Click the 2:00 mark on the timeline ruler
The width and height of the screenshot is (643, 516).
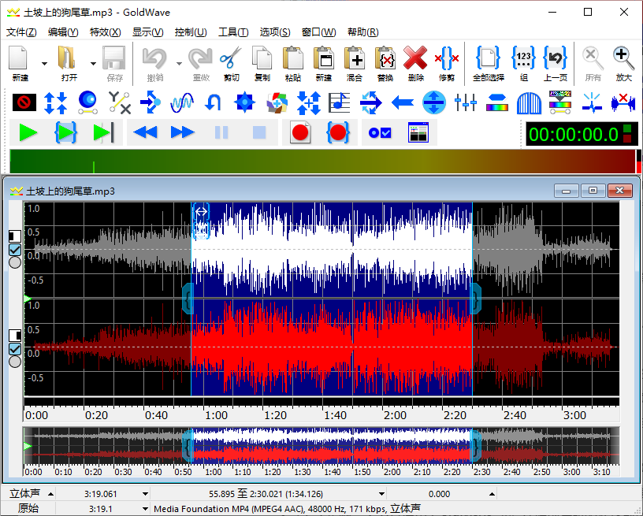click(x=395, y=415)
